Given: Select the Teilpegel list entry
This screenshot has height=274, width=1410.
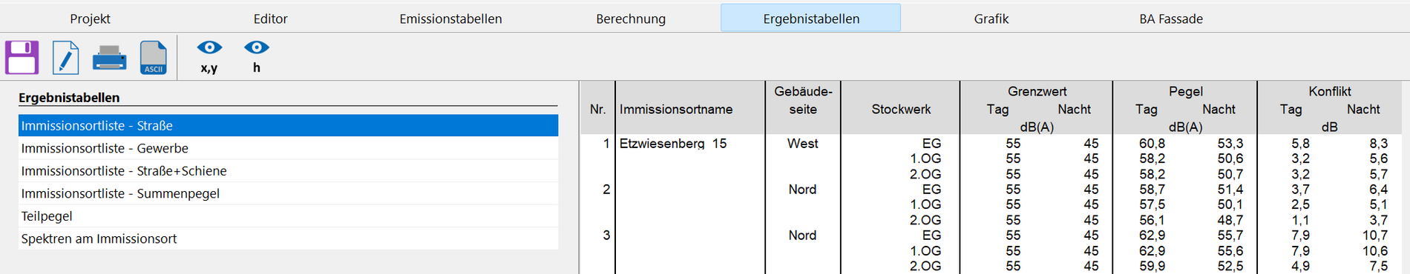Looking at the screenshot, I should coord(288,216).
